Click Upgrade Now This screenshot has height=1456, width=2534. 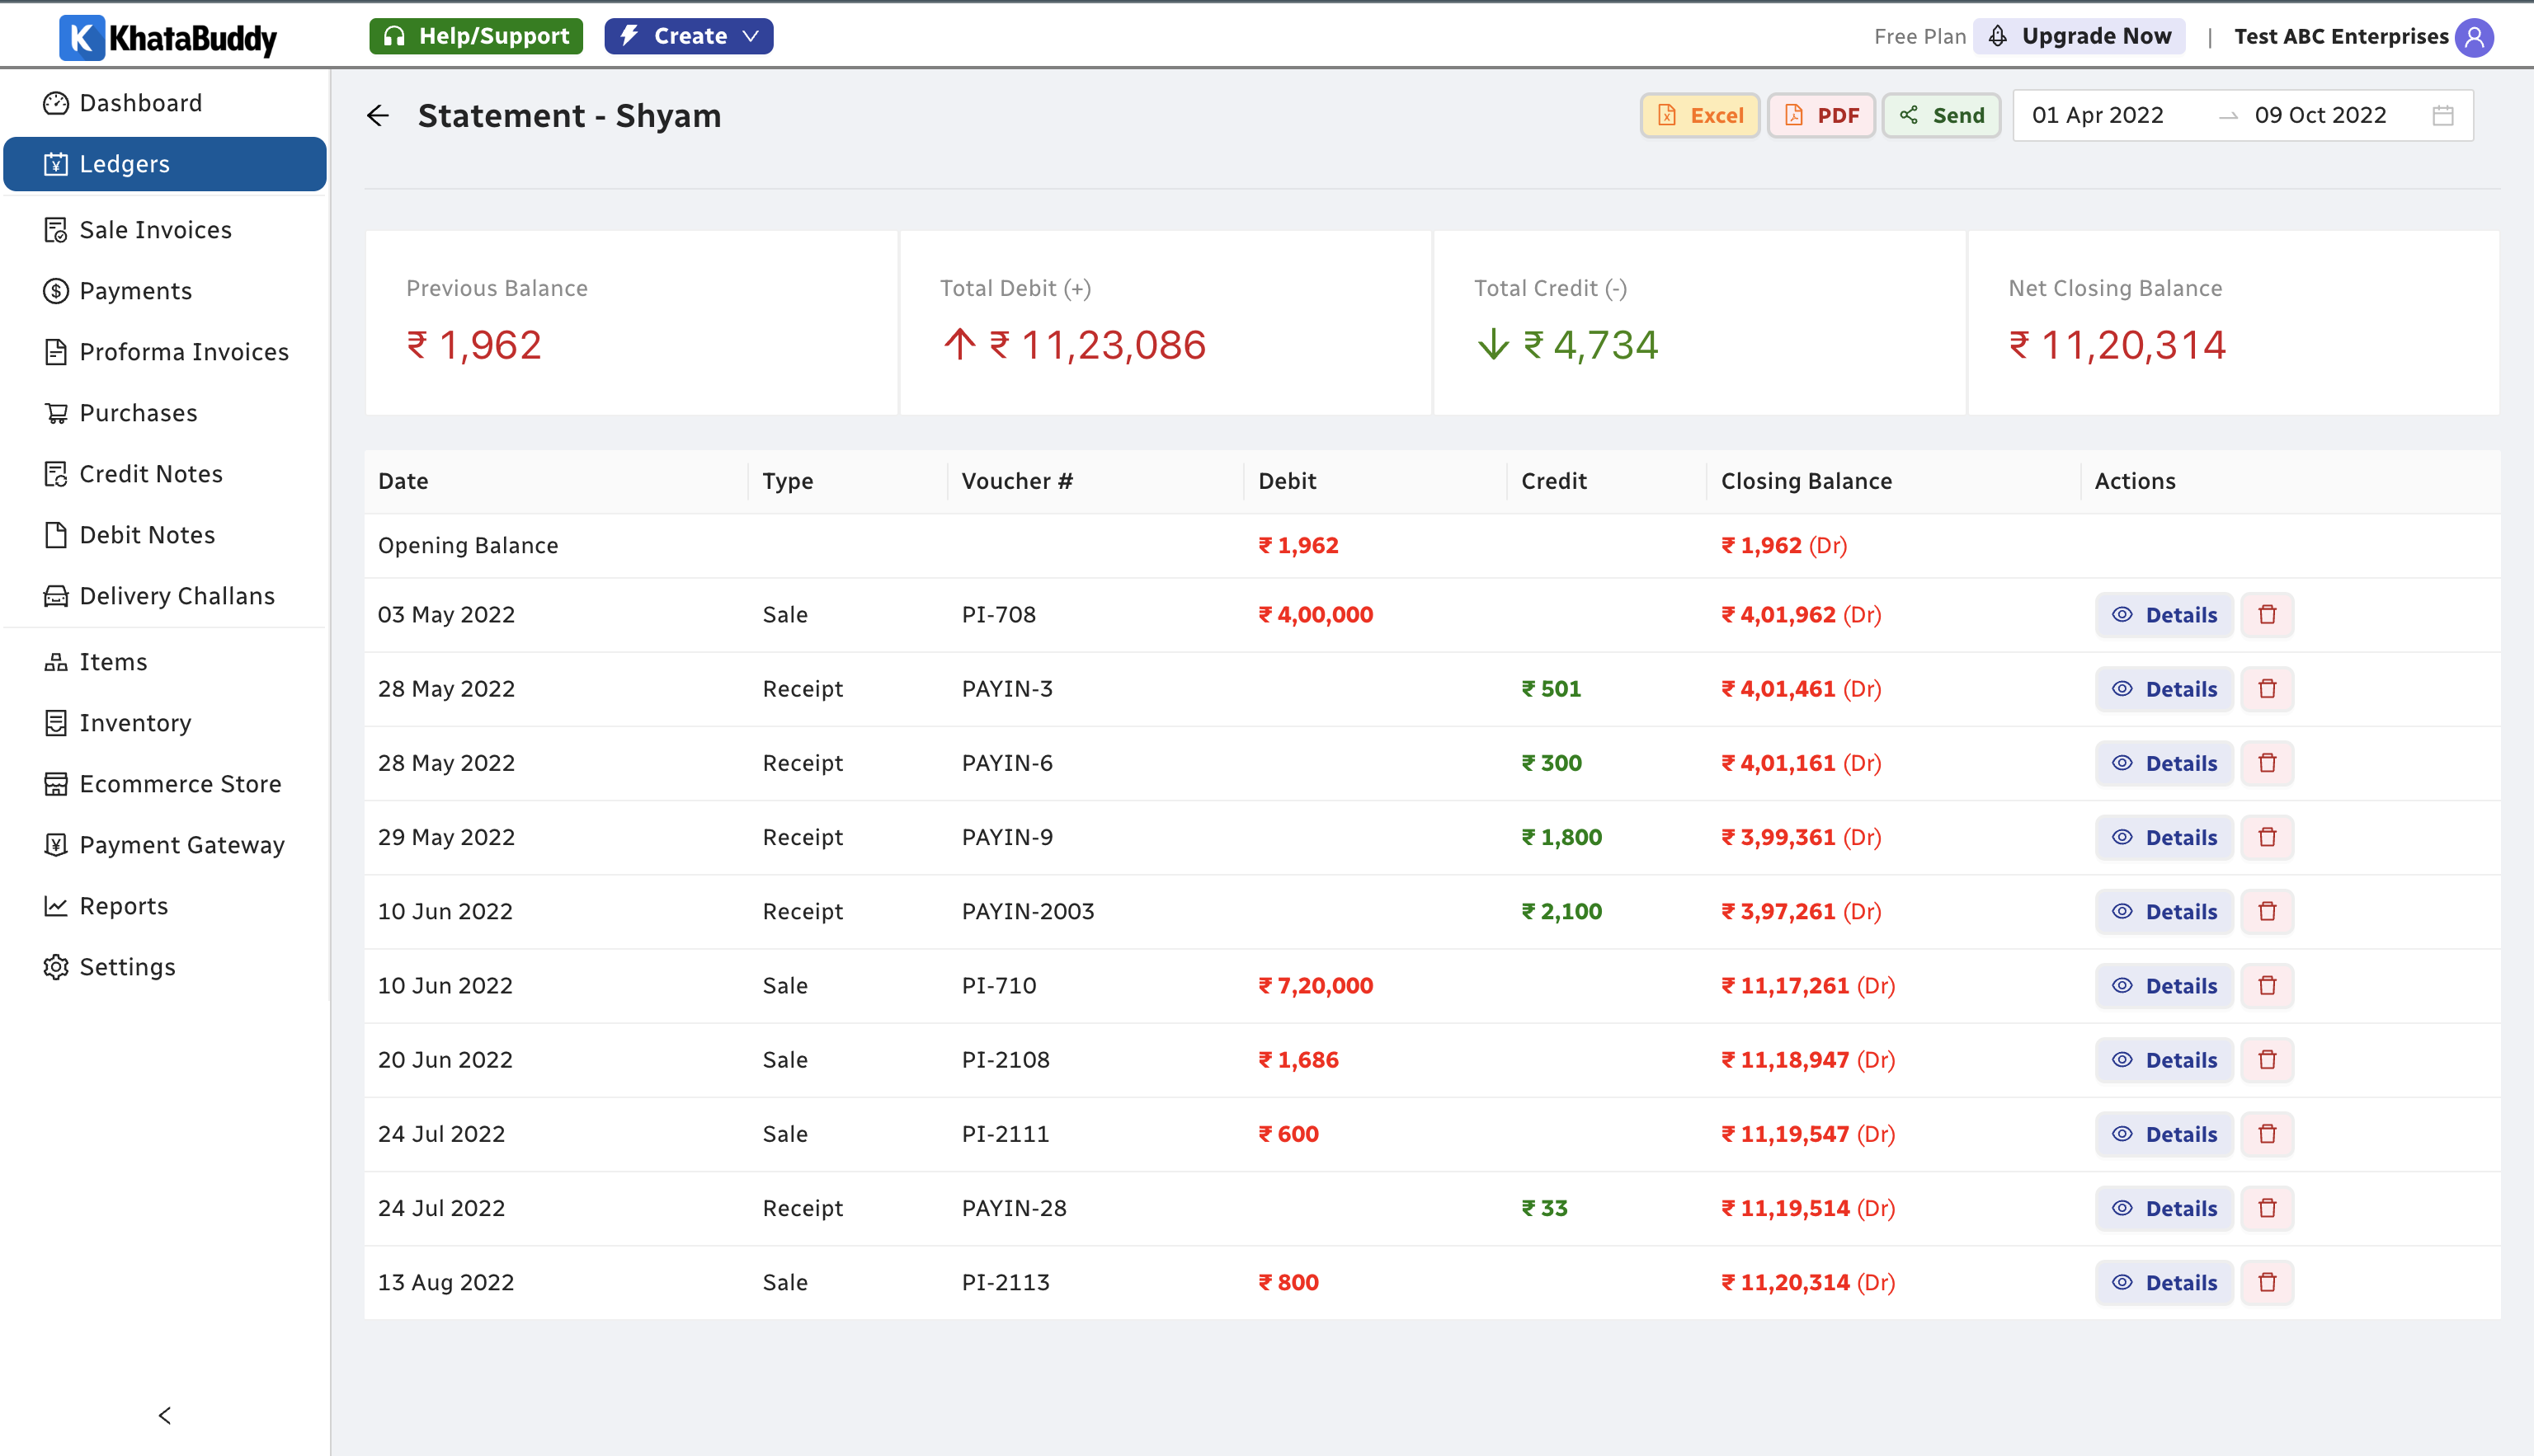click(x=2079, y=36)
